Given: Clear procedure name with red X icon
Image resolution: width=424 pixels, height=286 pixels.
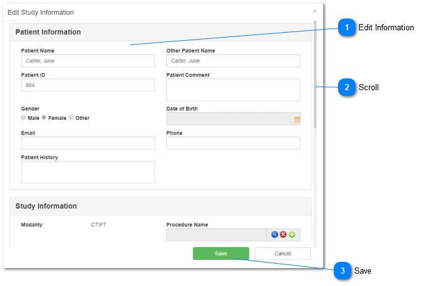Looking at the screenshot, I should [283, 235].
